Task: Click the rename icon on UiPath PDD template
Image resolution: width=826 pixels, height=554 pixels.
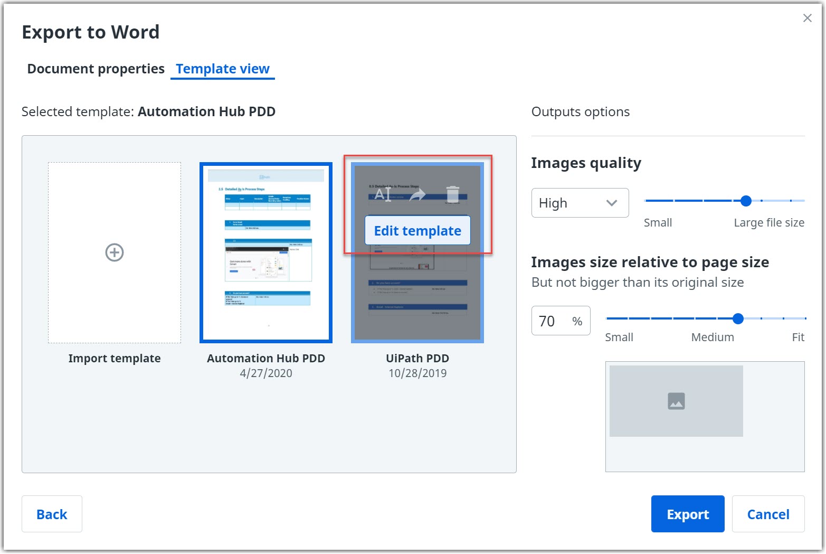Action: [x=383, y=194]
